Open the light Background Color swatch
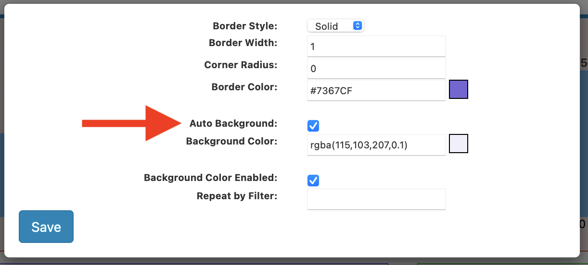Image resolution: width=588 pixels, height=265 pixels. click(x=458, y=144)
